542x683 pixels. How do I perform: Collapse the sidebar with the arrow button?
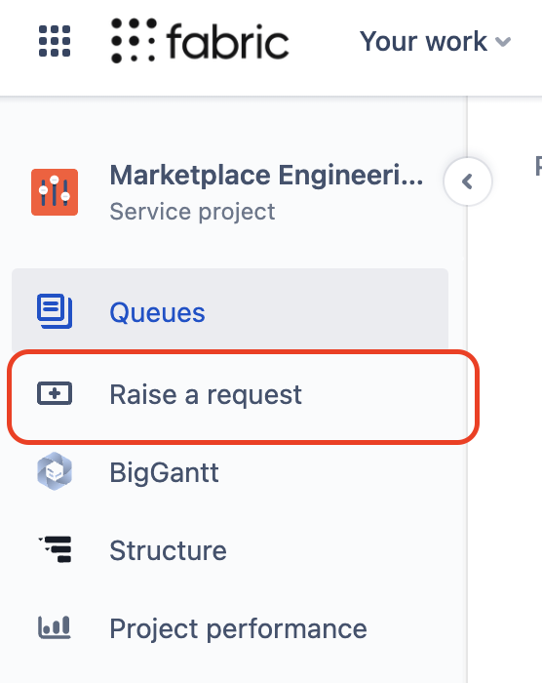click(x=468, y=181)
